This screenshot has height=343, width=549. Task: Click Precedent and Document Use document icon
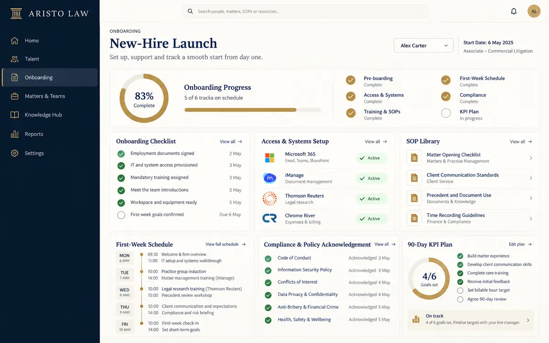[414, 198]
